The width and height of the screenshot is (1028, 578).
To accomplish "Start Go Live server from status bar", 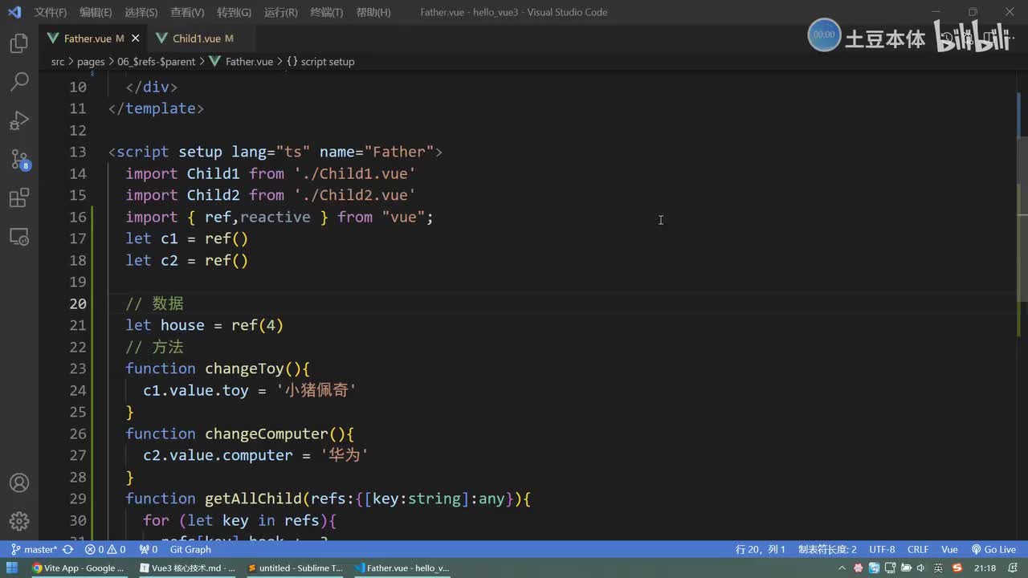I will tap(993, 550).
